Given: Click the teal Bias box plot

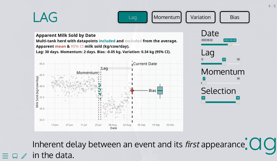Looking at the screenshot, I should click(x=160, y=90).
